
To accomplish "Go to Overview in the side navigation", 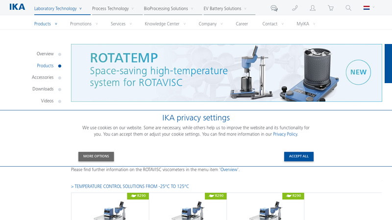I will 45,54.
